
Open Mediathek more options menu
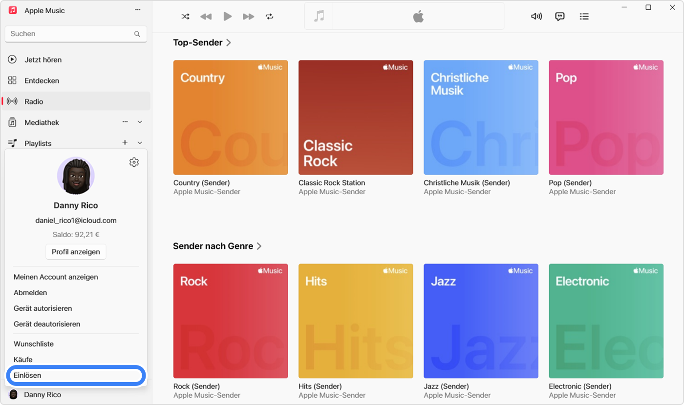point(125,122)
